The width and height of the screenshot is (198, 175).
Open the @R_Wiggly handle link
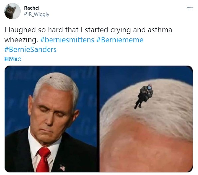37,14
